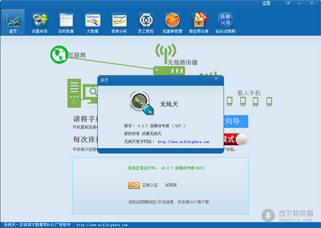Close the main application window
The image size is (321, 228).
[312, 3]
